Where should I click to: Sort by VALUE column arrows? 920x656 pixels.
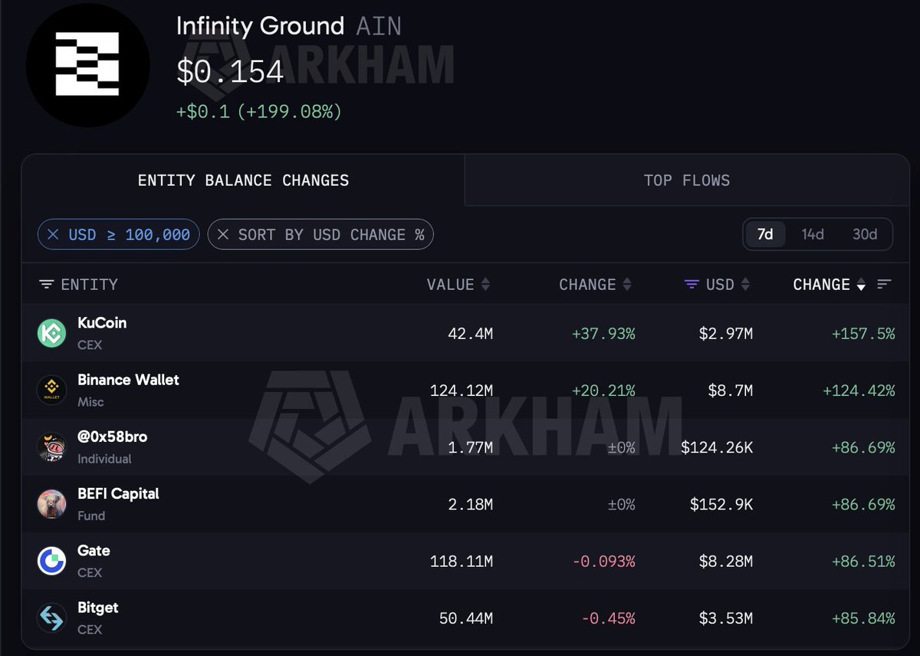click(485, 285)
